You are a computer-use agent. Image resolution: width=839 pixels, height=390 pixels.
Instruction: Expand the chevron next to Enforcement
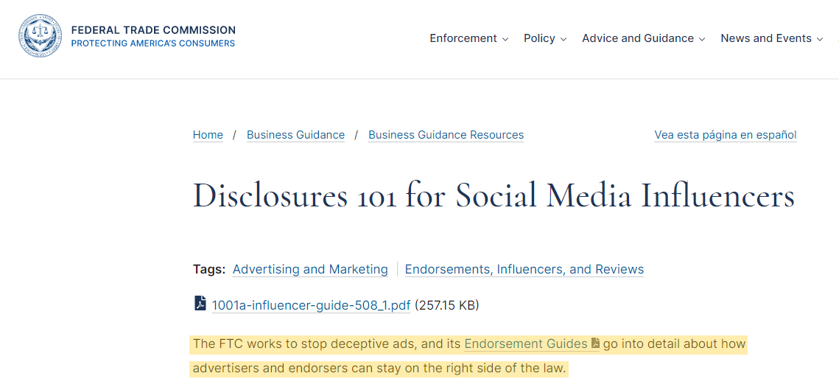pos(505,39)
